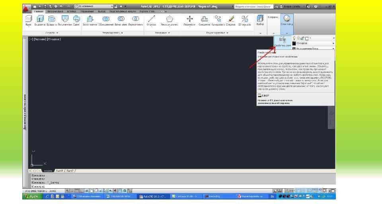Click the [2D каркас] viewport visual style control
Image resolution: width=382 pixels, height=215 pixels.
click(x=54, y=39)
